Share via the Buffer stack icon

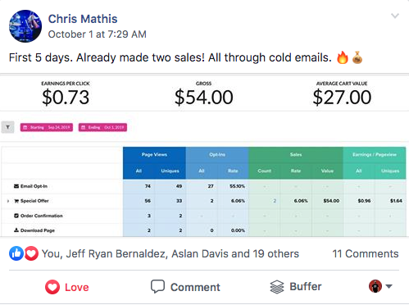click(x=277, y=287)
